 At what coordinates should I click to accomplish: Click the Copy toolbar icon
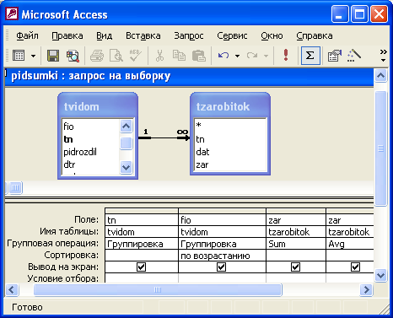[179, 56]
